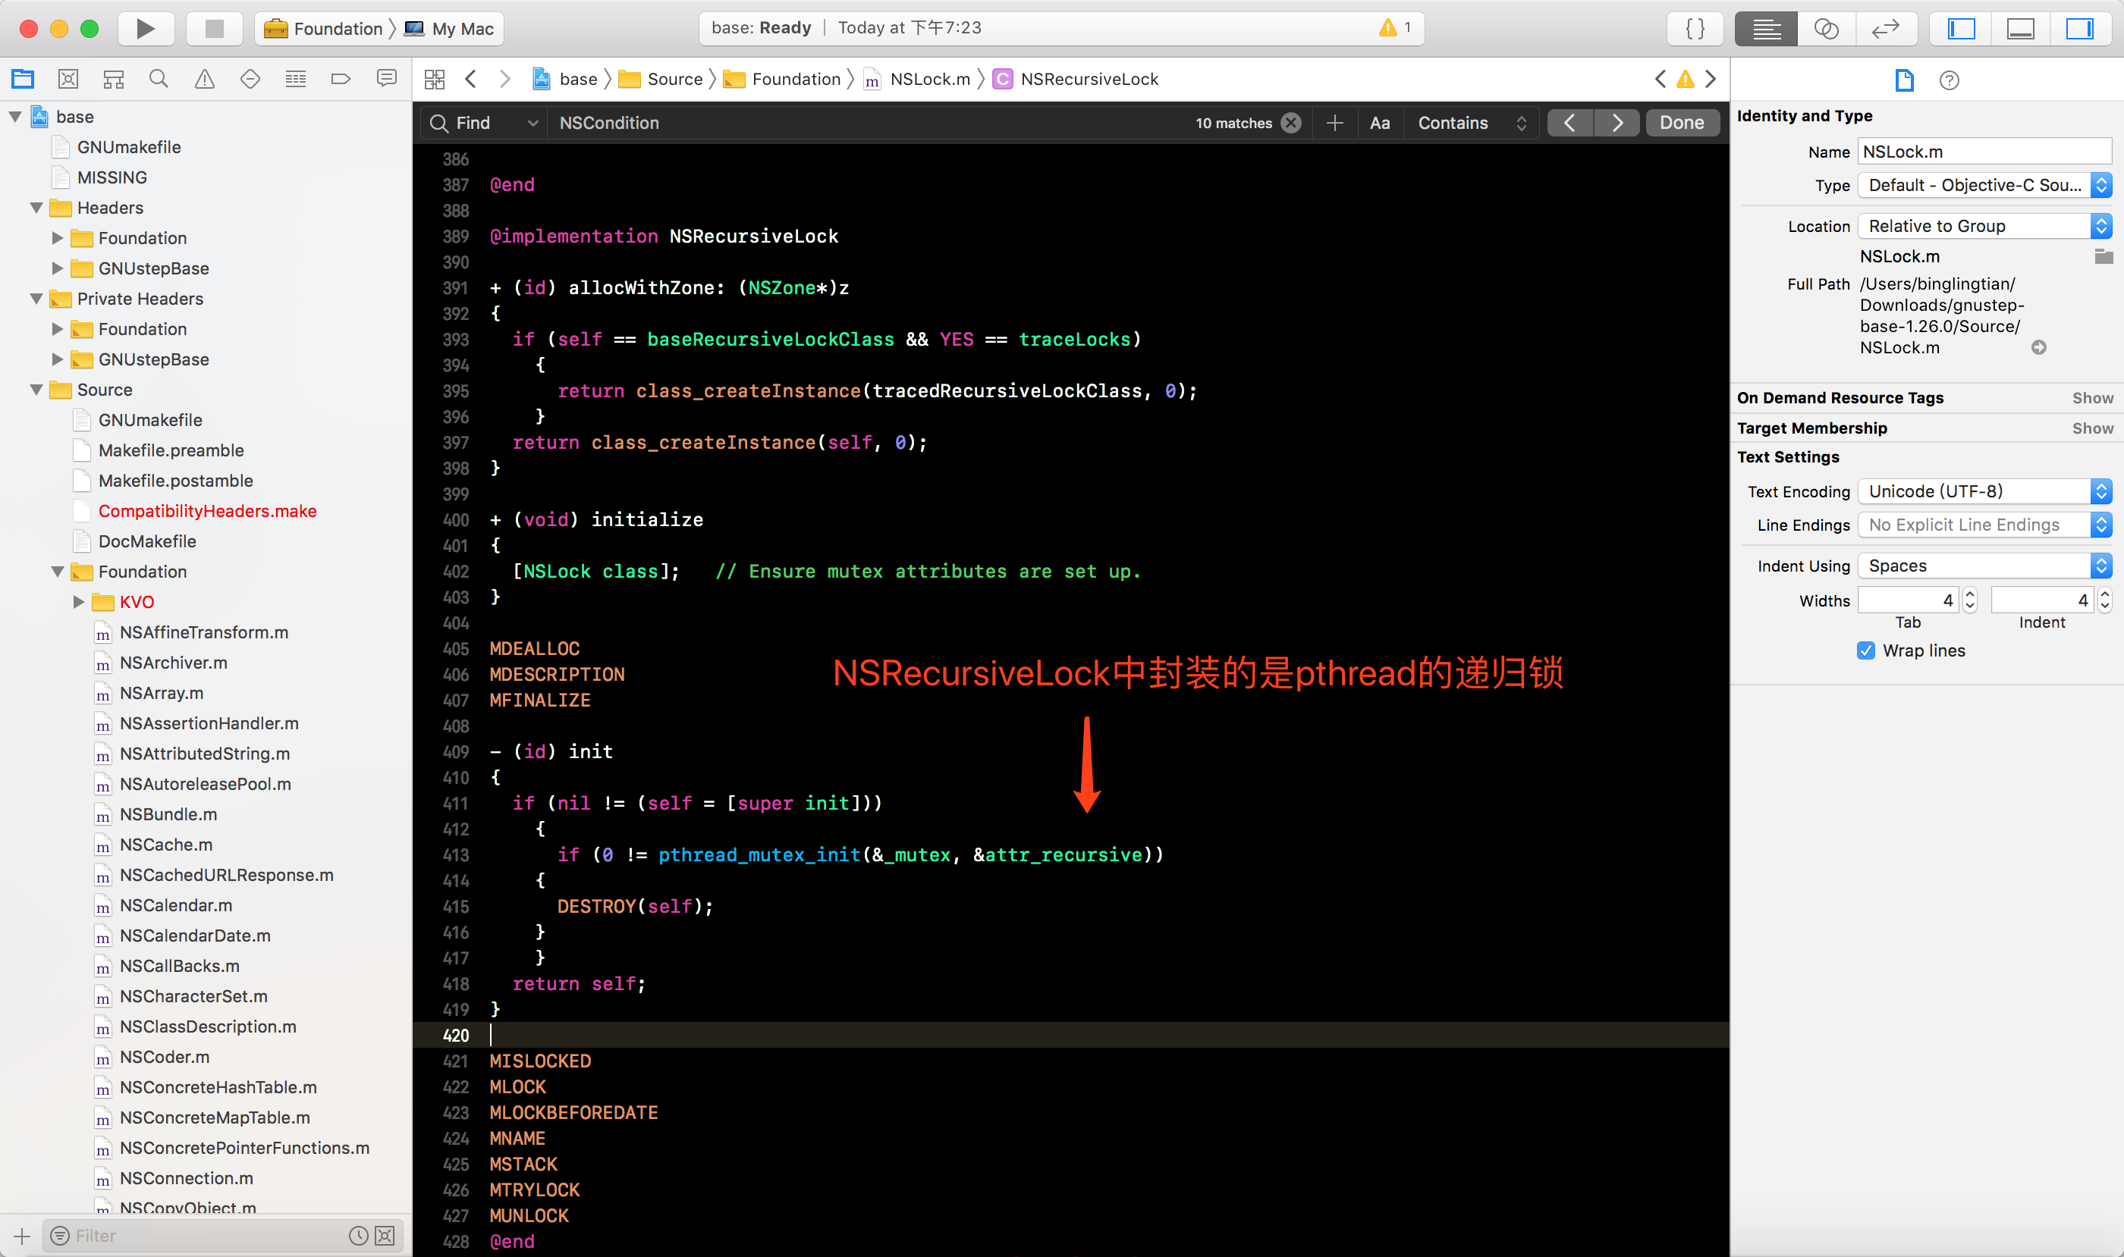The height and width of the screenshot is (1257, 2124).
Task: Show the project navigator
Action: [23, 79]
